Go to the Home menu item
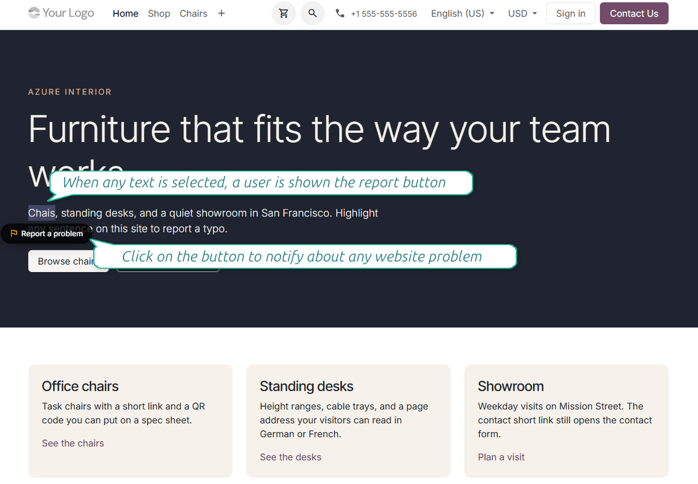Screen dimensions: 698x484 click(125, 14)
